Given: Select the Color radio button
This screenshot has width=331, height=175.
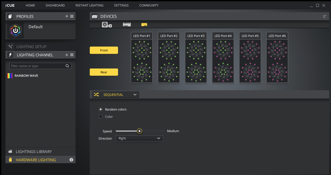Looking at the screenshot, I should (x=101, y=117).
